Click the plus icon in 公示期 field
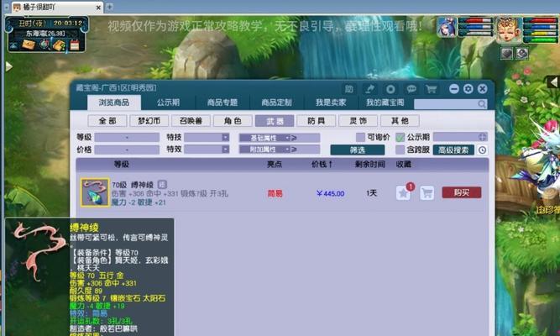Image resolution: width=560 pixels, height=336 pixels. click(482, 137)
